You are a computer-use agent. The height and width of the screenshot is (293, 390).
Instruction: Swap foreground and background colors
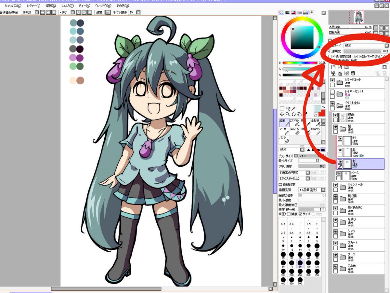coord(323,107)
